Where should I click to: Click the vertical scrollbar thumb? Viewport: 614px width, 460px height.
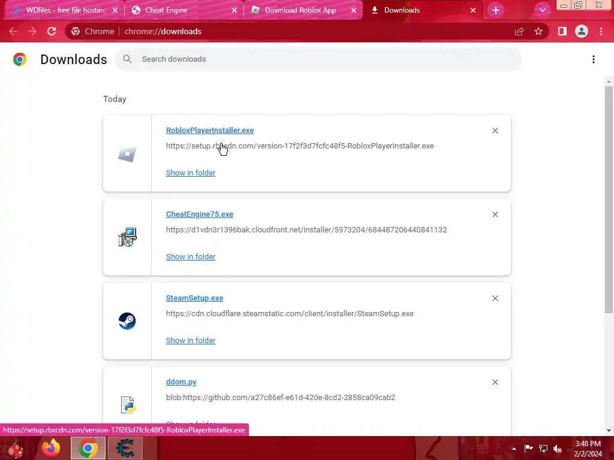point(608,199)
